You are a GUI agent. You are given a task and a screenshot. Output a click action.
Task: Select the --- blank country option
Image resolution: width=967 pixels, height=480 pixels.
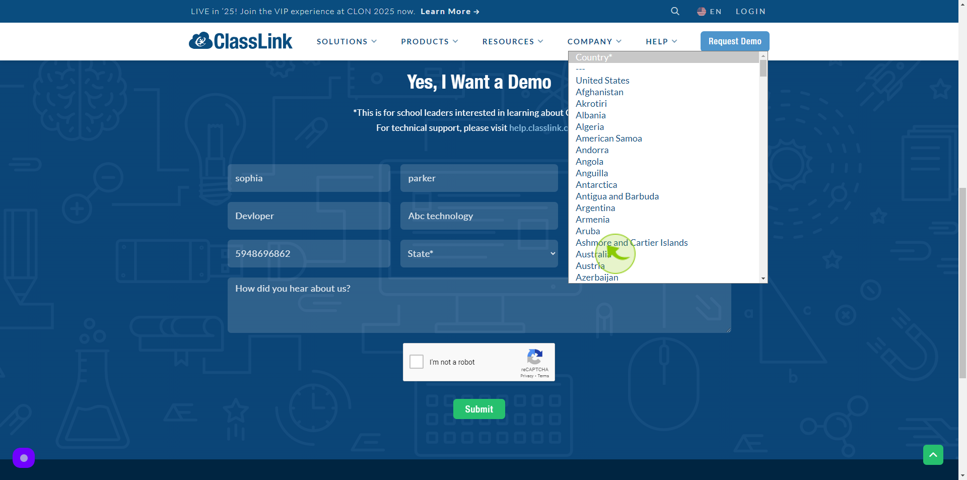click(664, 69)
